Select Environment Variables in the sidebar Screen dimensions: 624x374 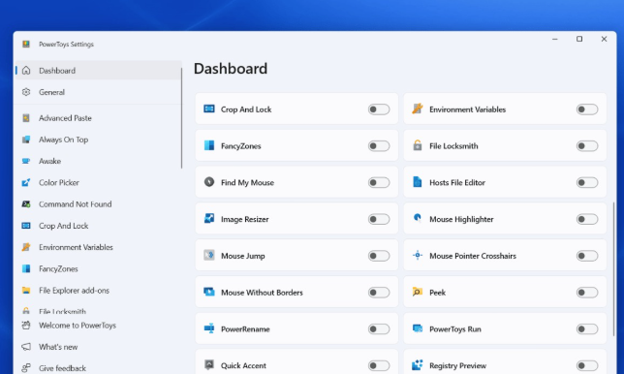click(98, 247)
